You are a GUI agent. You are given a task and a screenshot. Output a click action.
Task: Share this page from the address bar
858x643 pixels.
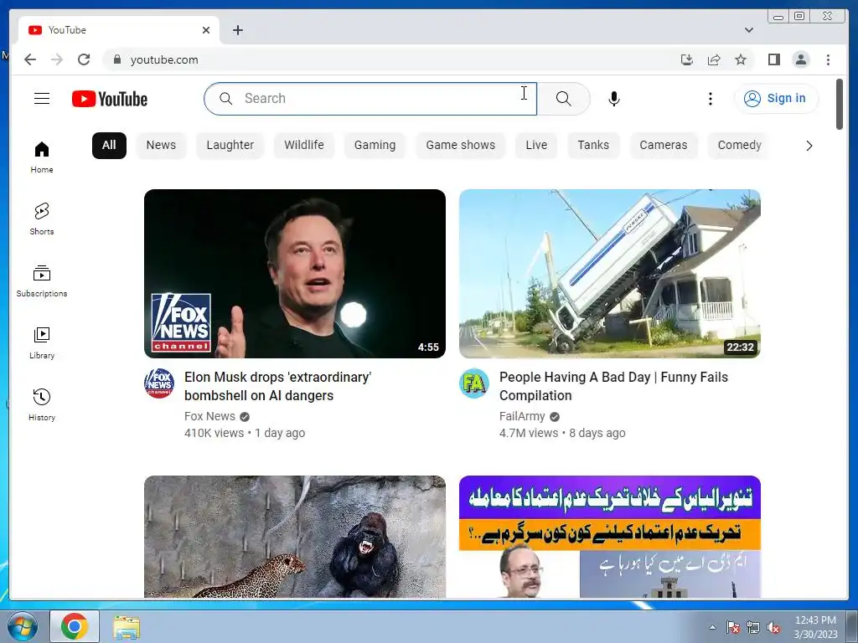tap(714, 59)
